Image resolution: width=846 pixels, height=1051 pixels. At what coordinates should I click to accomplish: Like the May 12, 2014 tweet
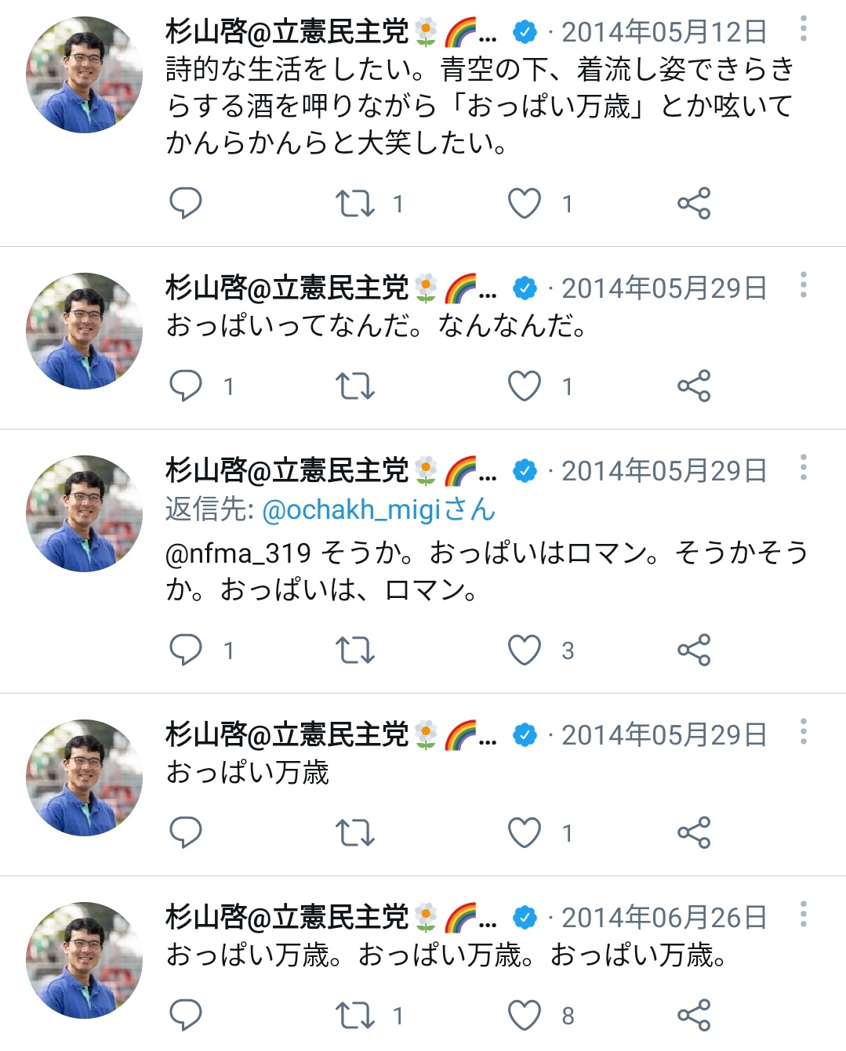point(525,203)
